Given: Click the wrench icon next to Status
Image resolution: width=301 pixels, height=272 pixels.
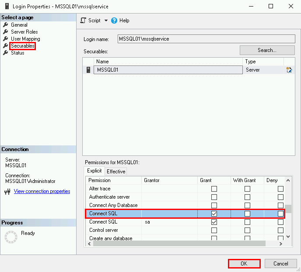Looking at the screenshot, I should coord(6,53).
